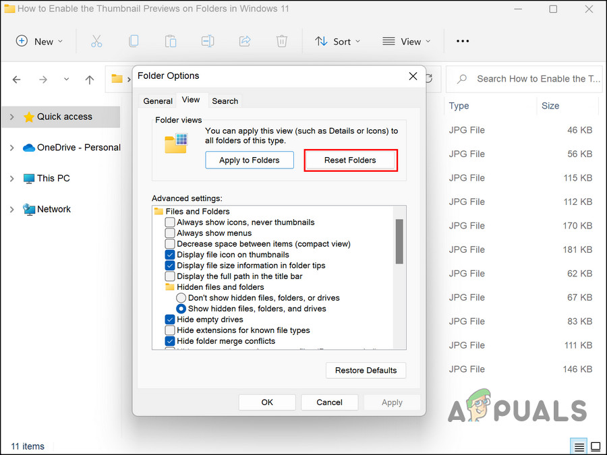
Task: Go up one folder level arrow
Action: (90, 80)
